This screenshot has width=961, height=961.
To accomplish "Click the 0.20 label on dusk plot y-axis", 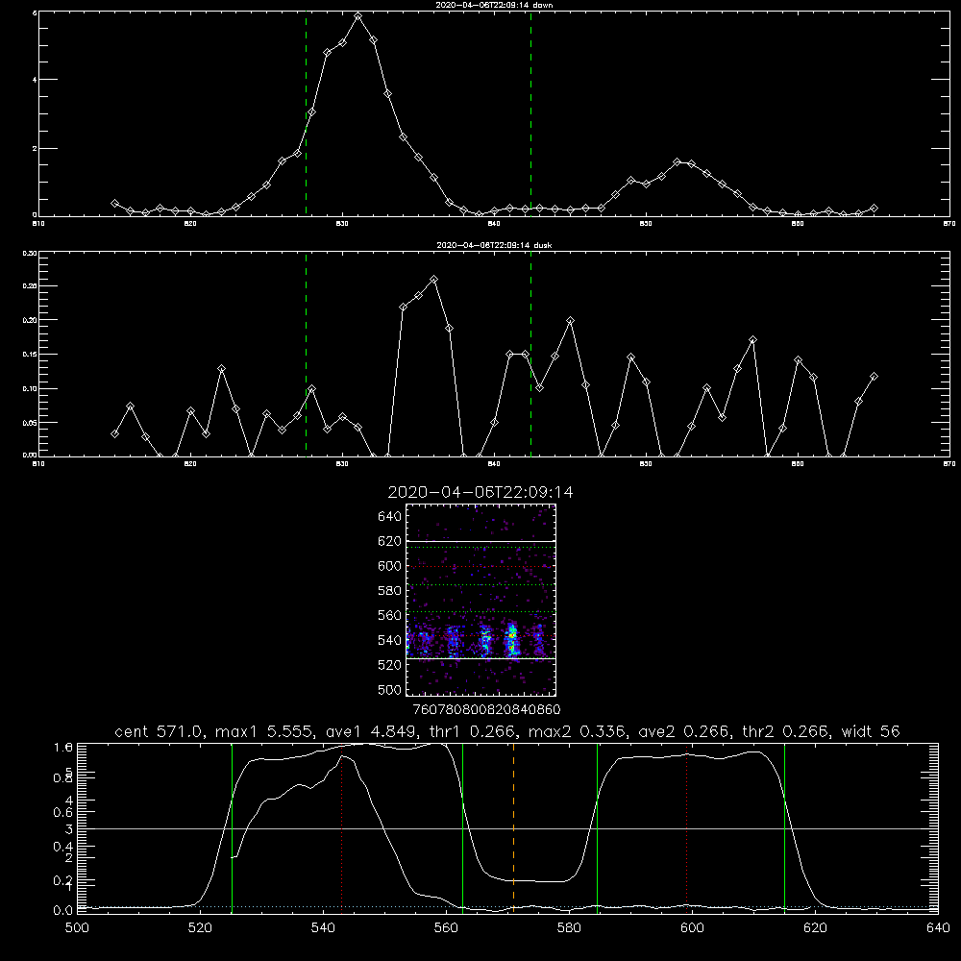I will 30,320.
